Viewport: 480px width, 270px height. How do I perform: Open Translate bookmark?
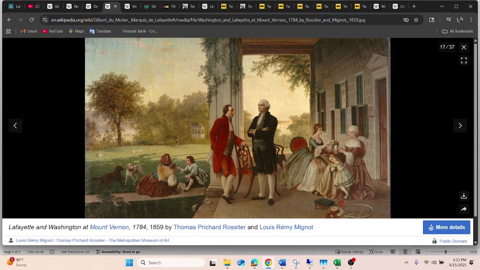[100, 31]
